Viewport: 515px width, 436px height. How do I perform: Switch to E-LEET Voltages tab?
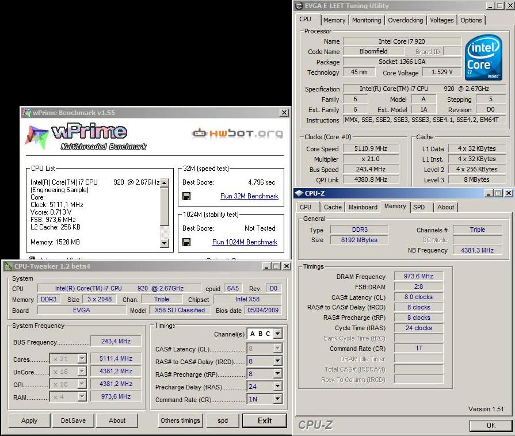442,20
